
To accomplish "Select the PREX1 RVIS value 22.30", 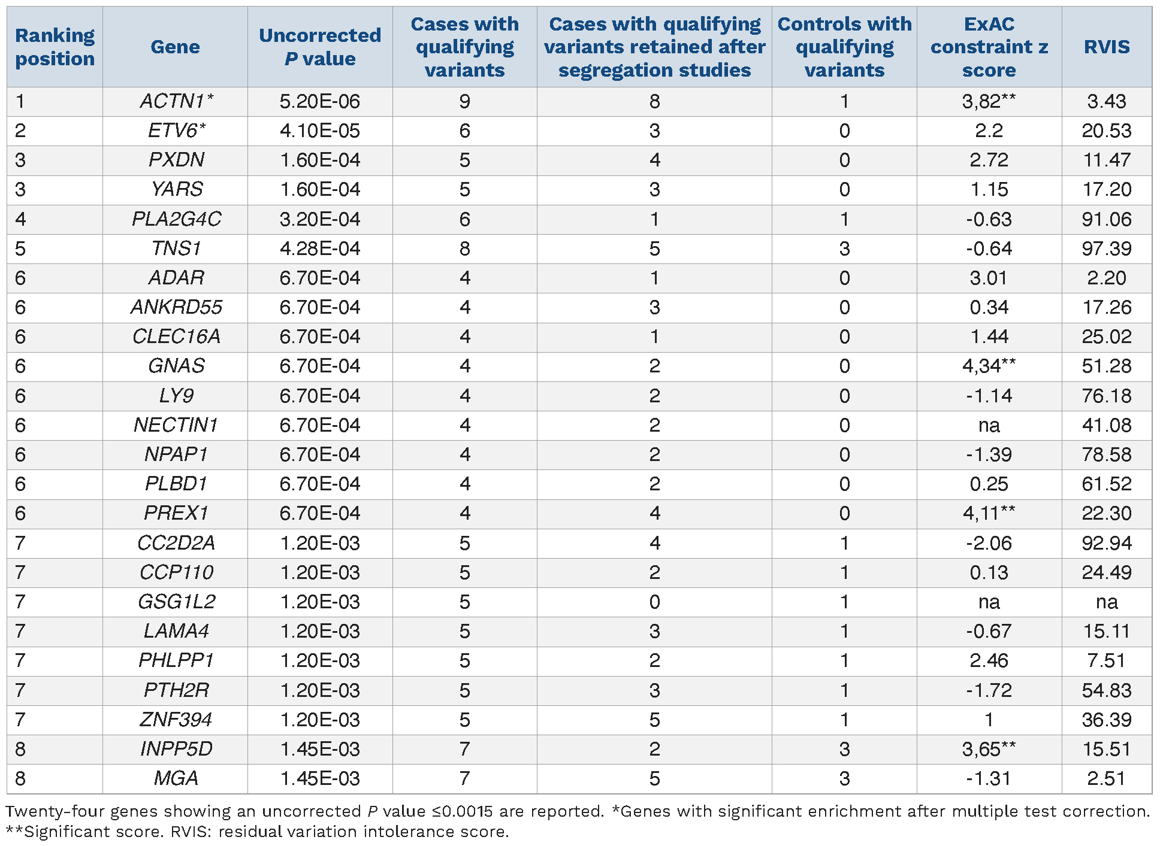I will [1106, 513].
